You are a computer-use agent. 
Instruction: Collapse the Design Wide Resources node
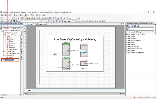point(3,35)
